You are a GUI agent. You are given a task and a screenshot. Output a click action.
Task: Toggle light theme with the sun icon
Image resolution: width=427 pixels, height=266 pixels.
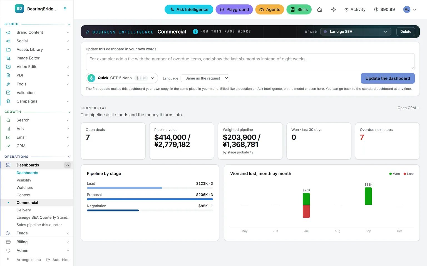(x=333, y=9)
